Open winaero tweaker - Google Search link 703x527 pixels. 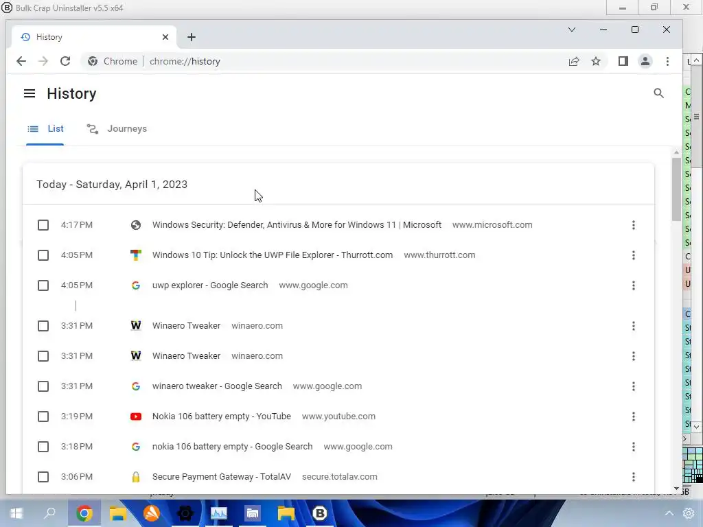pos(217,386)
